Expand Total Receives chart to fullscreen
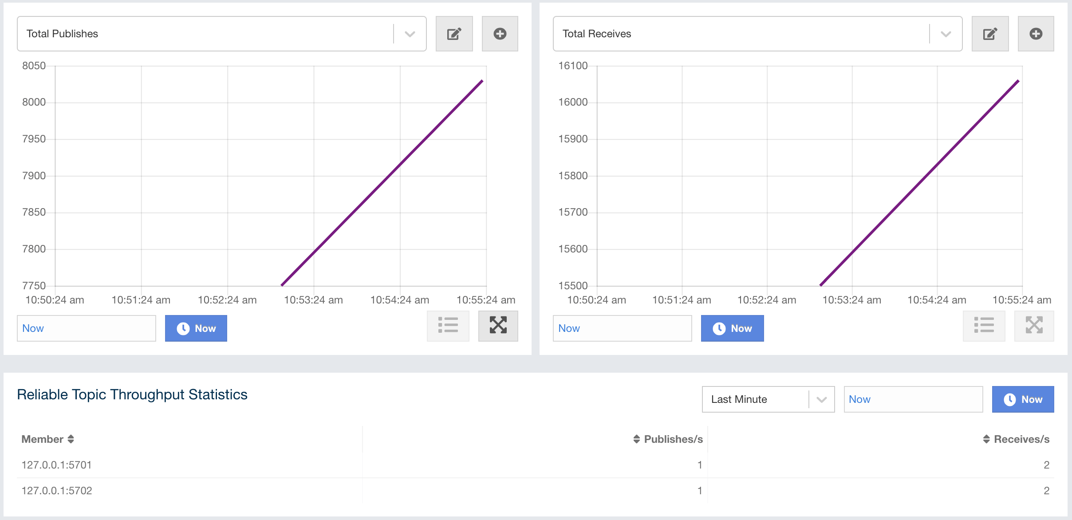Image resolution: width=1072 pixels, height=520 pixels. pyautogui.click(x=1034, y=325)
